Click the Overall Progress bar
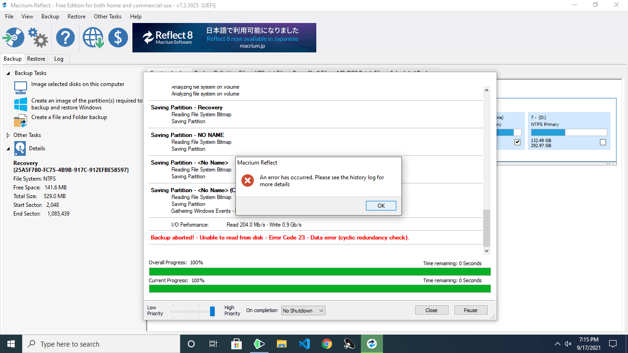The width and height of the screenshot is (628, 353). point(320,271)
